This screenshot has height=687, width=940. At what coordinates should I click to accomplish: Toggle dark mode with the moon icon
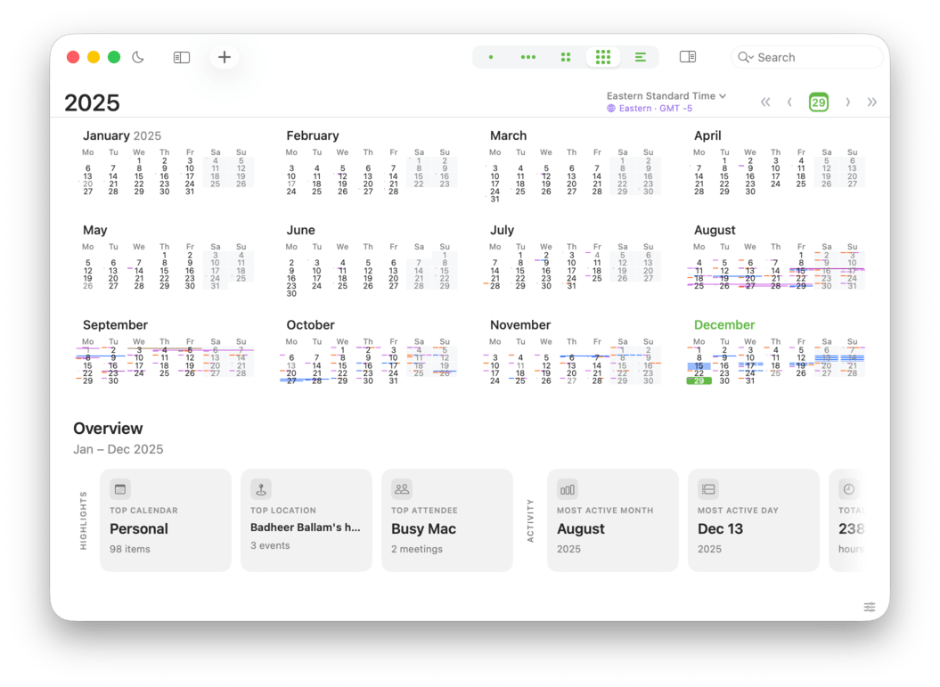coord(138,57)
